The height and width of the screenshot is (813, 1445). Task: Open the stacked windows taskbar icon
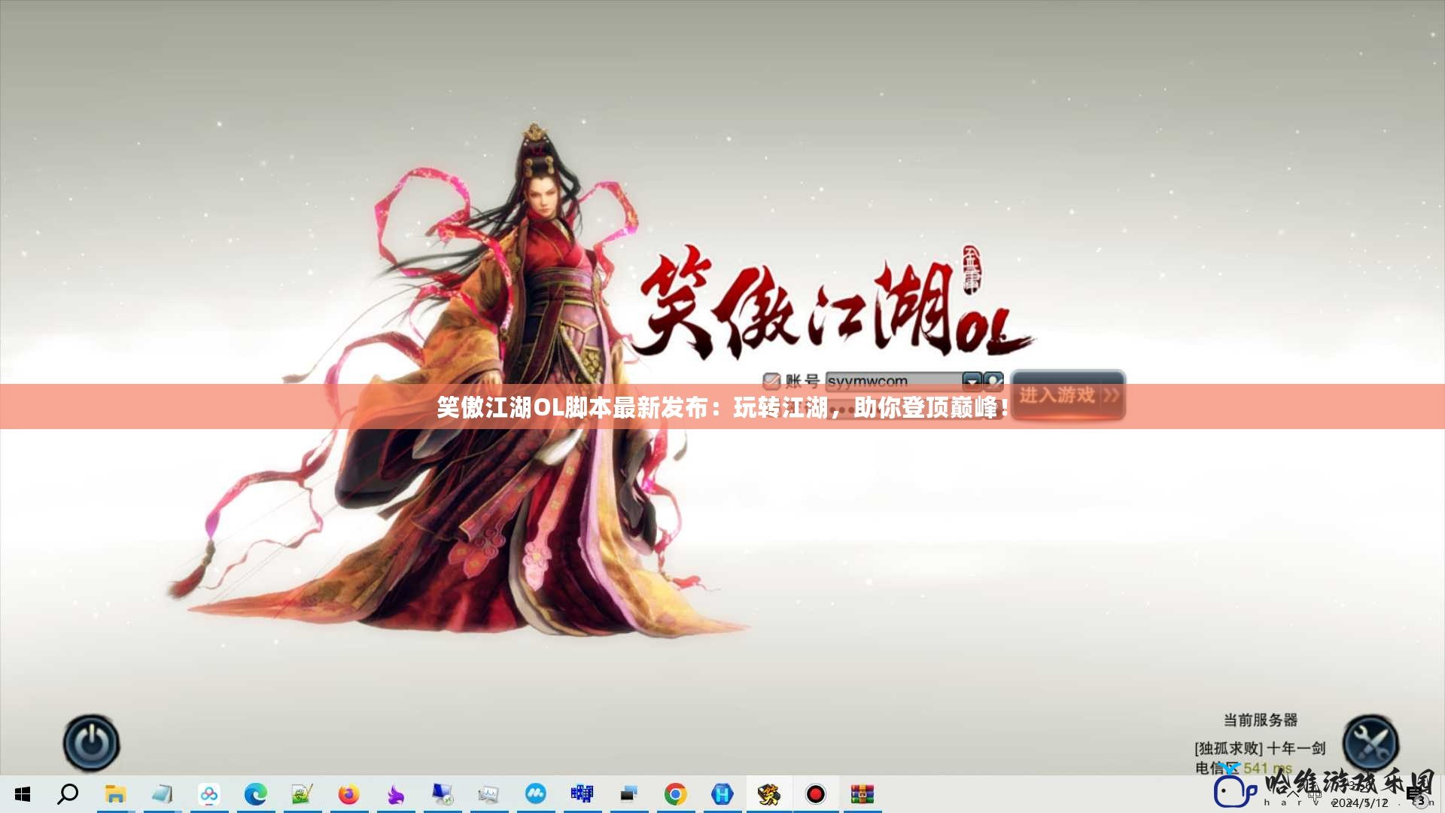point(628,794)
